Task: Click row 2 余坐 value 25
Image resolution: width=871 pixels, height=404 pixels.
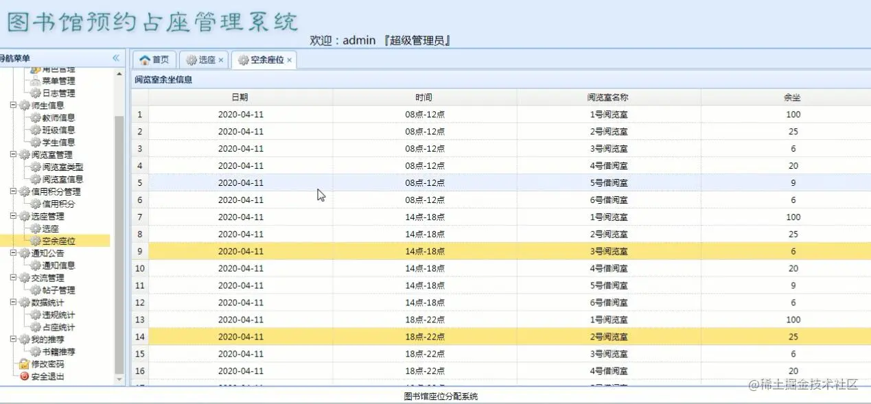Action: pyautogui.click(x=793, y=132)
